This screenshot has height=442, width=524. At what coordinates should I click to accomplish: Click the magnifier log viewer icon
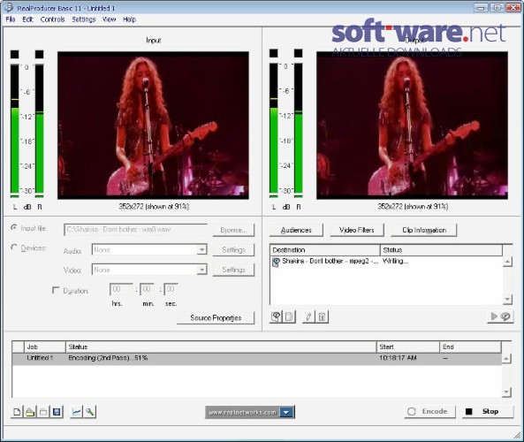[x=89, y=412]
